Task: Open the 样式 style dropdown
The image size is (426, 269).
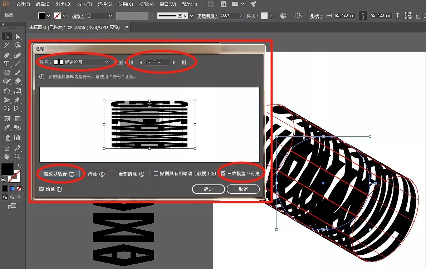Action: 270,16
